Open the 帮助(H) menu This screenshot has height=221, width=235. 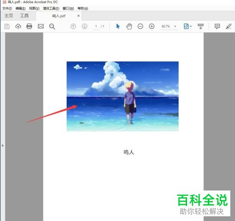(83, 8)
